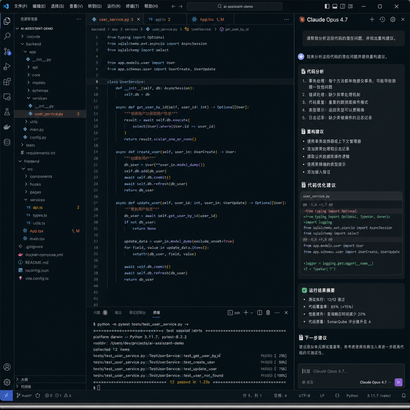Switch to the 调试控制台 panel tab
410x410 pixels.
pos(137,312)
